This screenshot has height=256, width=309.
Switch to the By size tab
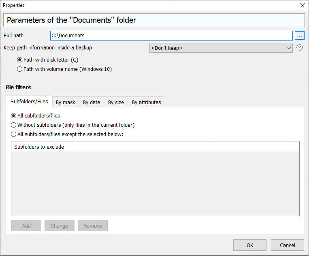(116, 102)
